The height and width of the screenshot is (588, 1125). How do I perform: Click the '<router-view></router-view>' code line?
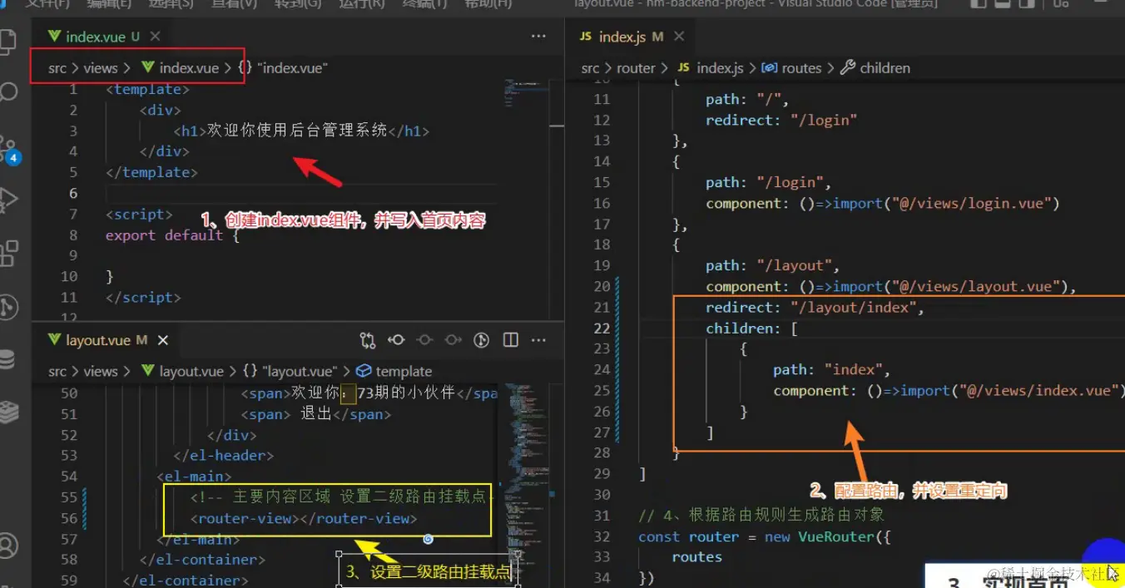click(x=304, y=518)
